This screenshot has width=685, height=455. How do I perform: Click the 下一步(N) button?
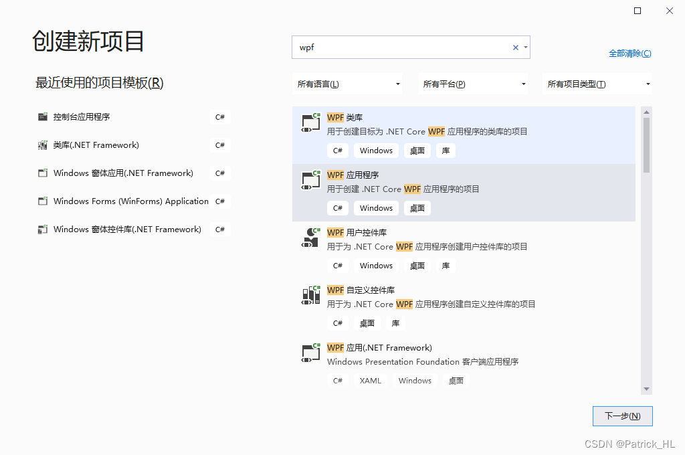coord(622,416)
